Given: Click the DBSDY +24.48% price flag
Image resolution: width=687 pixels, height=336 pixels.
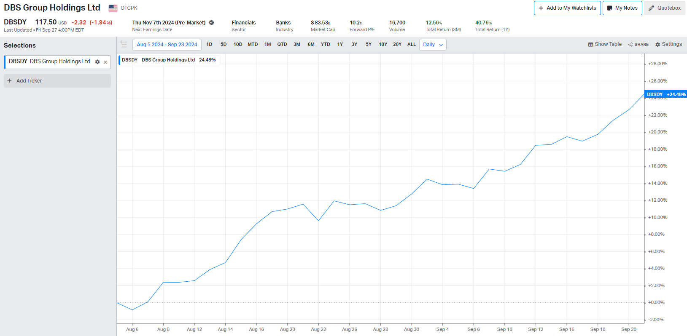Looking at the screenshot, I should 666,94.
